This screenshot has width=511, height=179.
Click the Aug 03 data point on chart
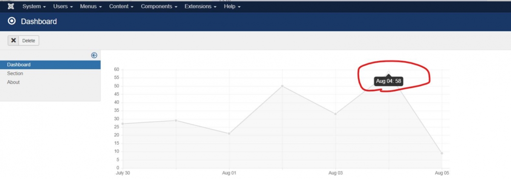click(336, 114)
